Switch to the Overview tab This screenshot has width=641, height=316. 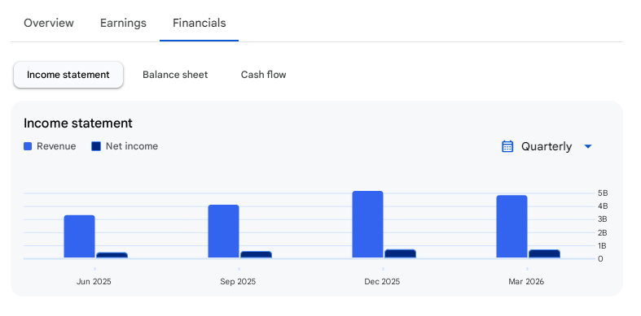(x=49, y=23)
